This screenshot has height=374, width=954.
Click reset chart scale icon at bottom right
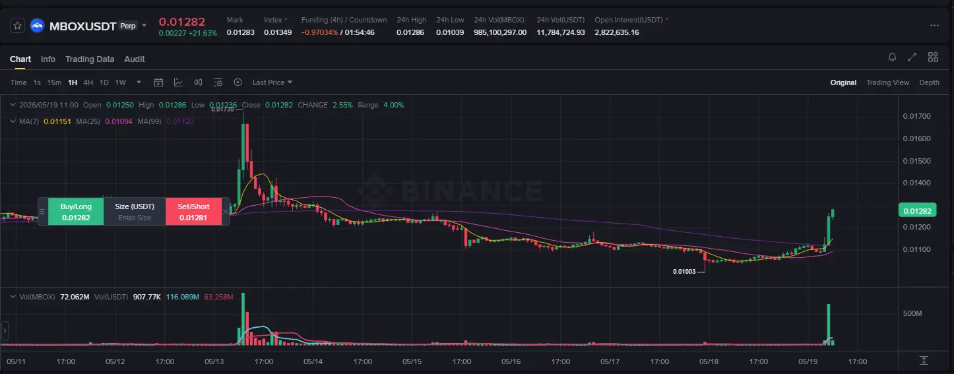[x=924, y=360]
